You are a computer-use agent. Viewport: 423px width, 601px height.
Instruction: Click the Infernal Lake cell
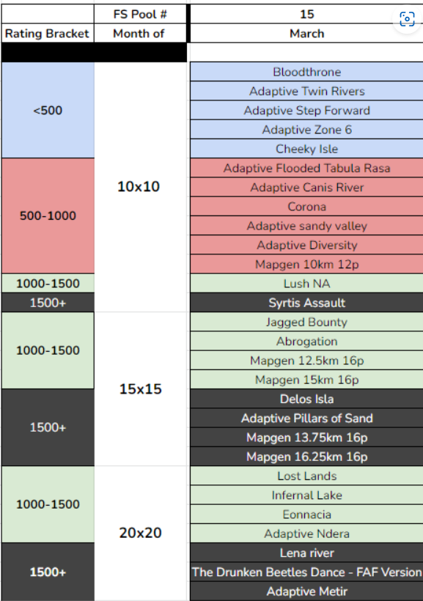click(306, 495)
